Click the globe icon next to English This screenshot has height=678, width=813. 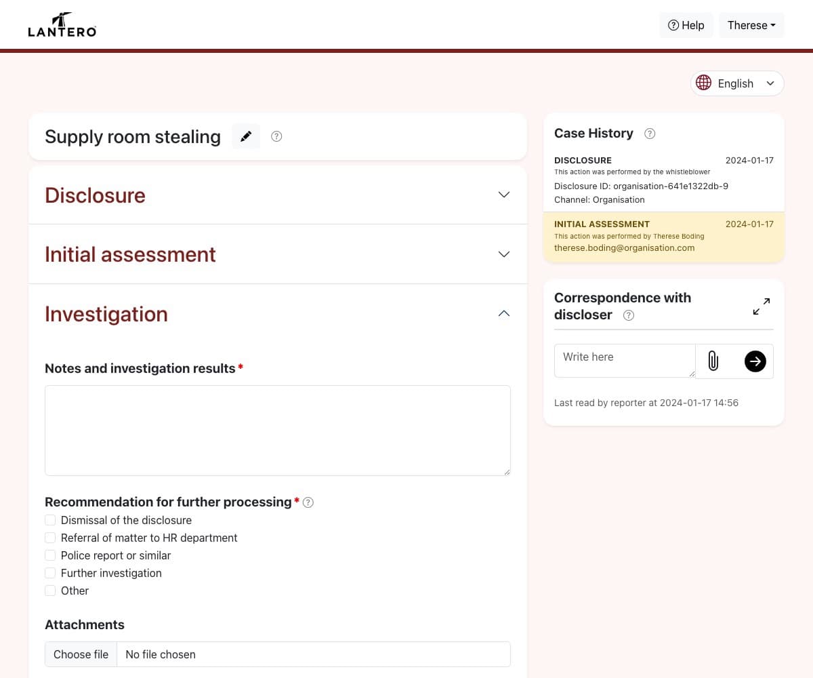(704, 83)
